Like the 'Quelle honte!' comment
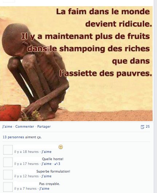The image size is (157, 193). coord(47,164)
